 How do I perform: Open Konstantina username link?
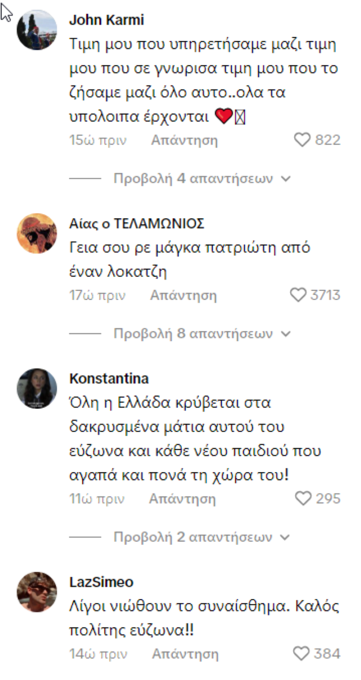point(109,379)
